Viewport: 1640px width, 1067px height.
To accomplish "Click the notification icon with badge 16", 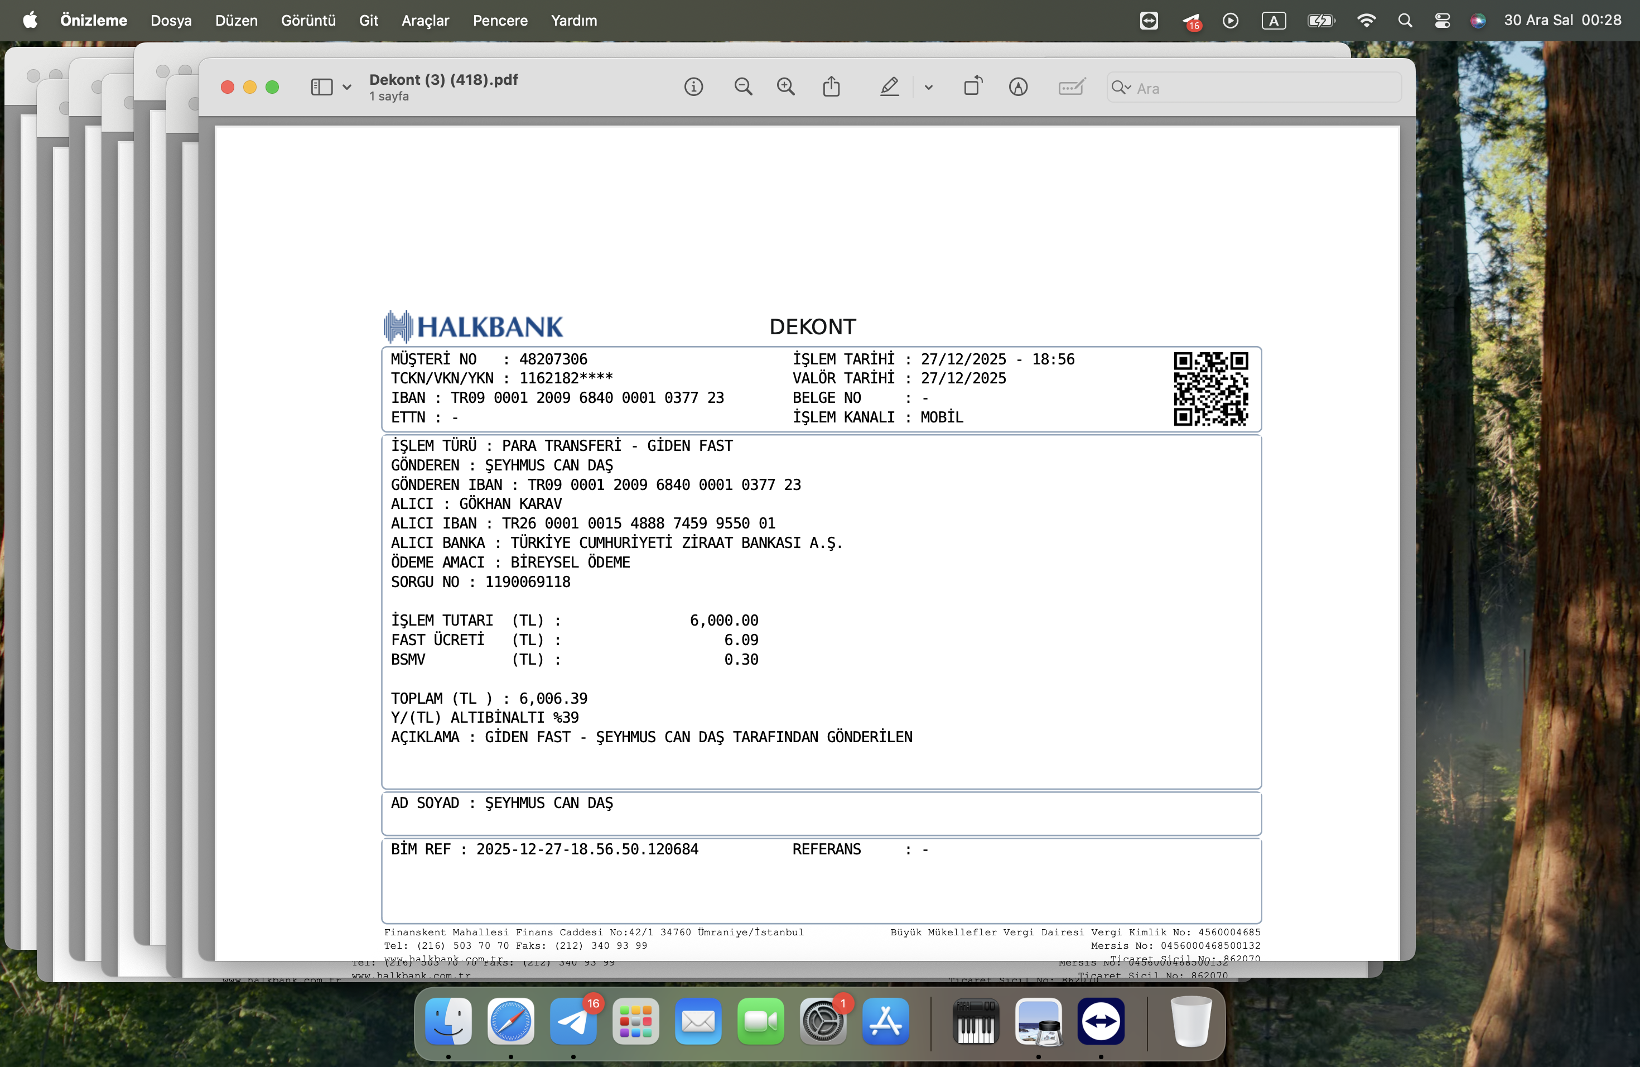I will click(1192, 21).
